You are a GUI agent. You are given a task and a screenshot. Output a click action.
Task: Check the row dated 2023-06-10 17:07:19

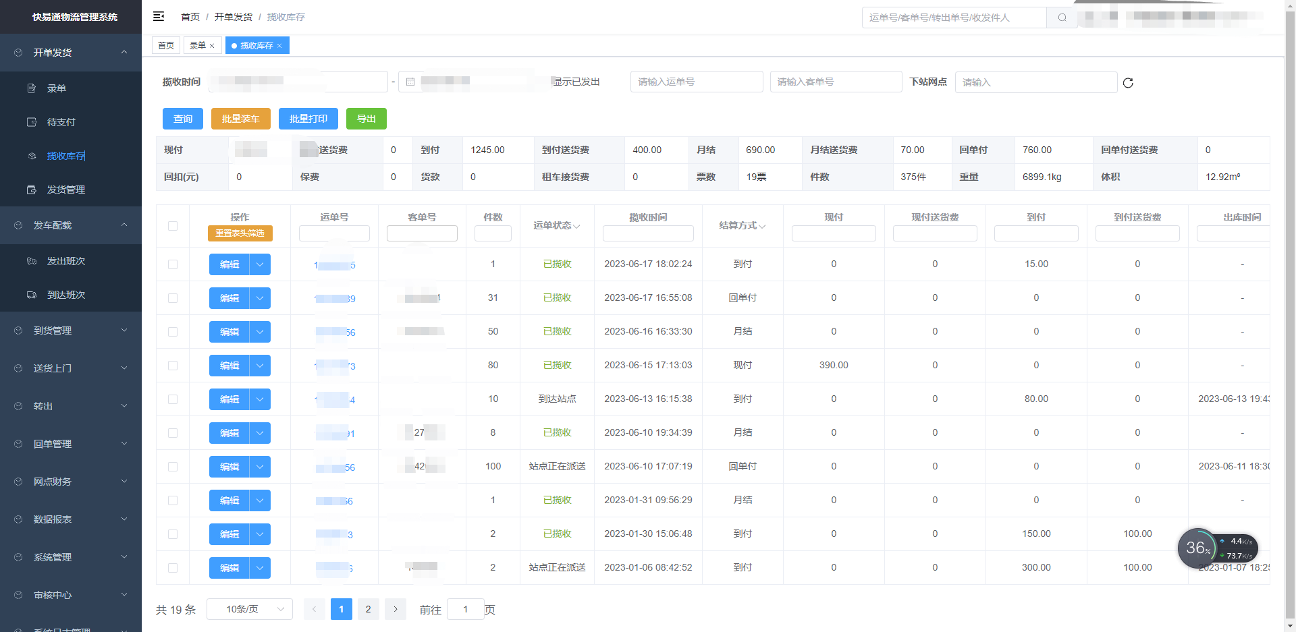pos(173,467)
